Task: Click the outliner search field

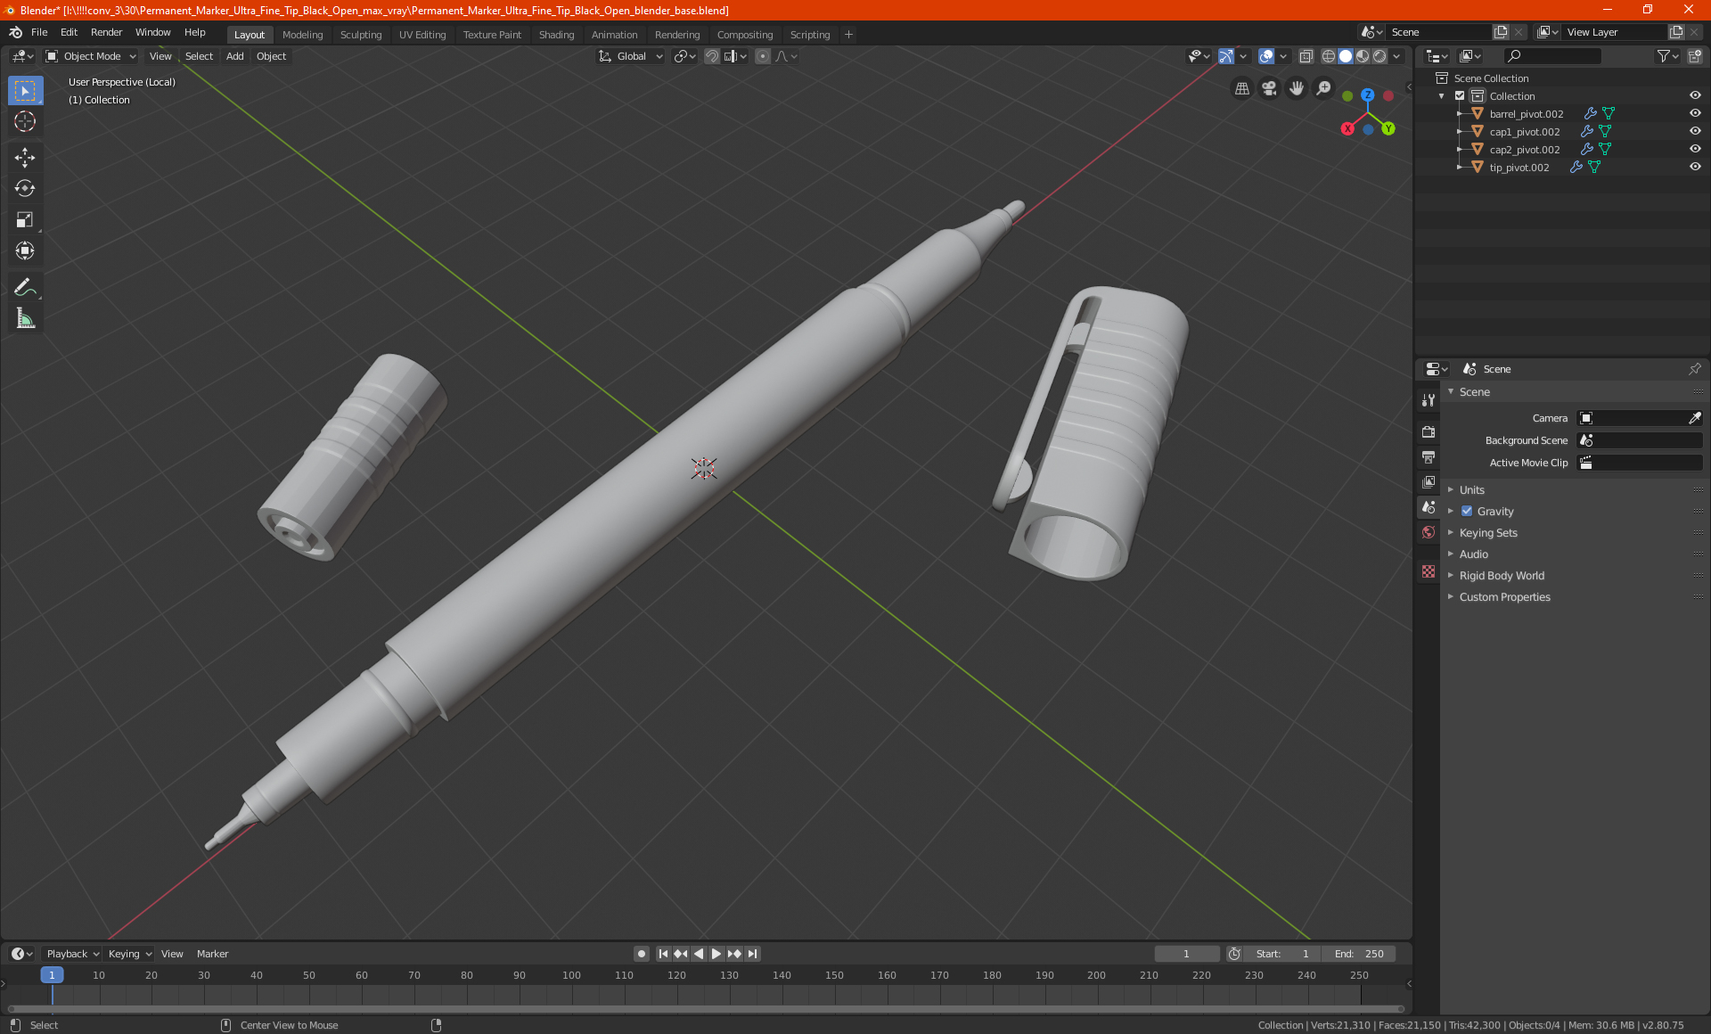Action: click(x=1552, y=56)
